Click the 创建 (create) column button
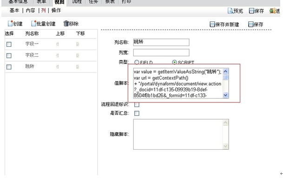The height and width of the screenshot is (178, 283). 15,24
